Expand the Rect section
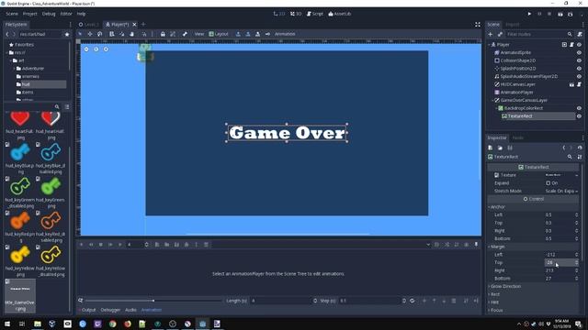Screen dimensions: 588x330 495,294
